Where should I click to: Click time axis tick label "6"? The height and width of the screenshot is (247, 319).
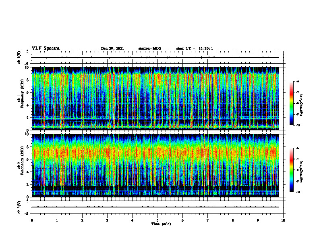pyautogui.click(x=183, y=220)
